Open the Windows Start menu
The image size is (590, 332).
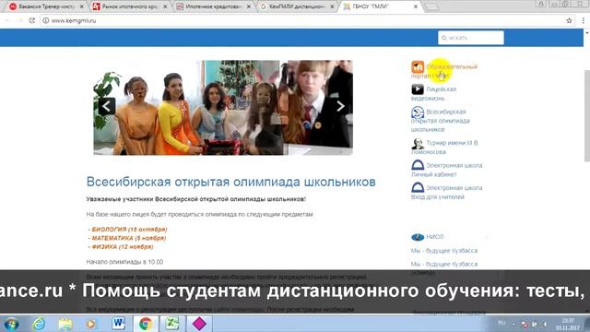pyautogui.click(x=11, y=324)
